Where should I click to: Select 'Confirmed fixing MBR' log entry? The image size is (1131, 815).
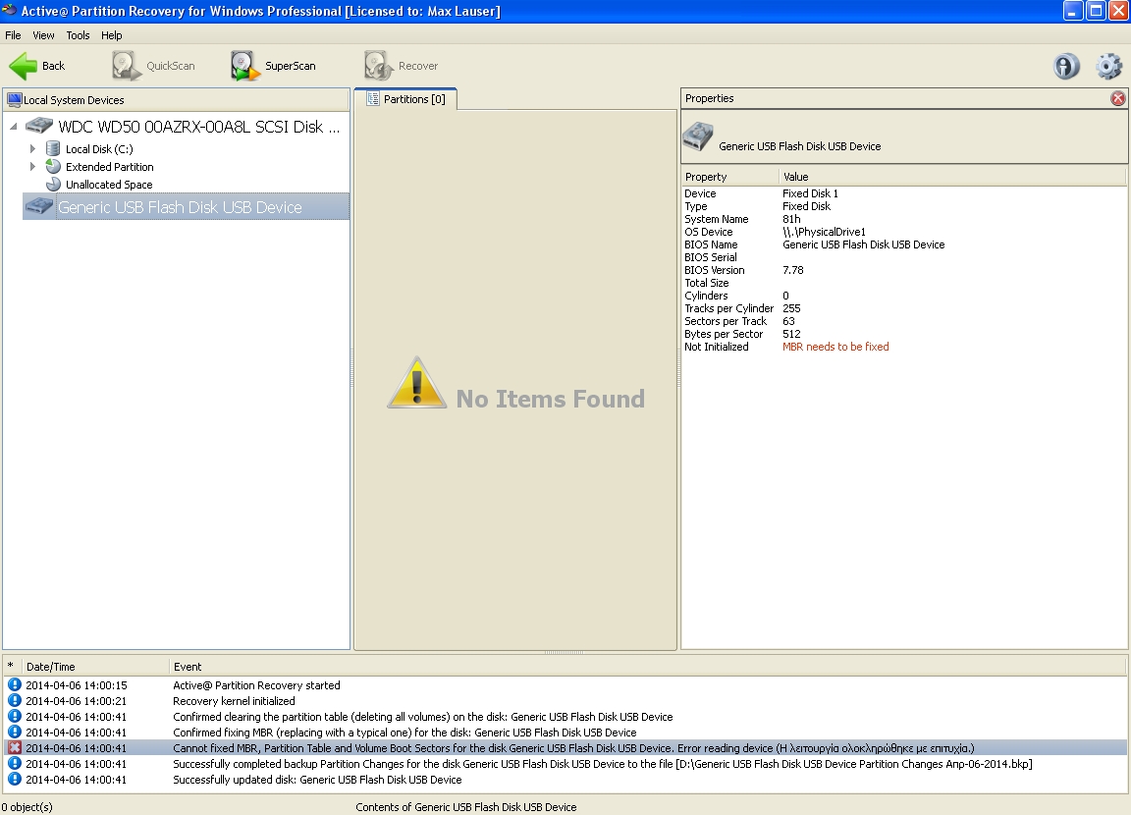pos(404,733)
